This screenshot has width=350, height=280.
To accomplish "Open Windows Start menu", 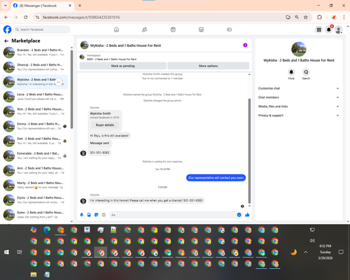I will [7, 252].
